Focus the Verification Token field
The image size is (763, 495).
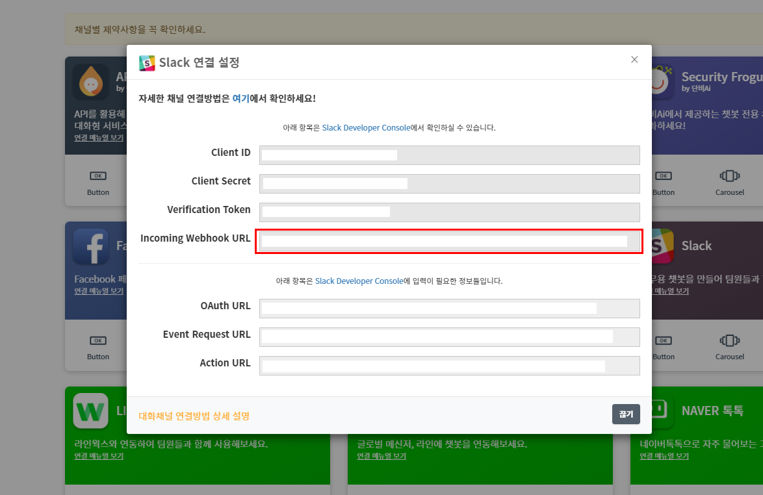point(449,212)
